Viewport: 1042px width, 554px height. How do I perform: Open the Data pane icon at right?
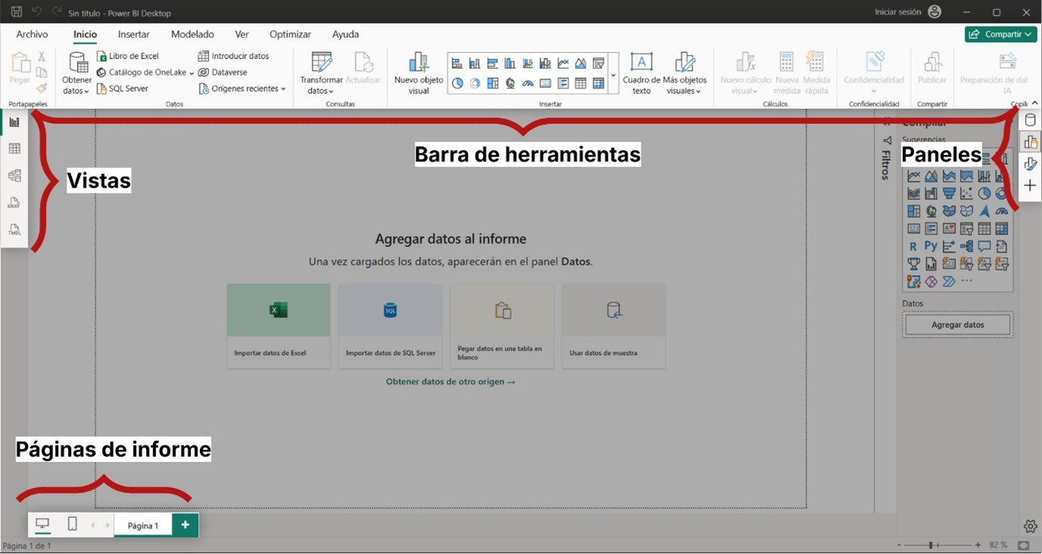click(1030, 121)
